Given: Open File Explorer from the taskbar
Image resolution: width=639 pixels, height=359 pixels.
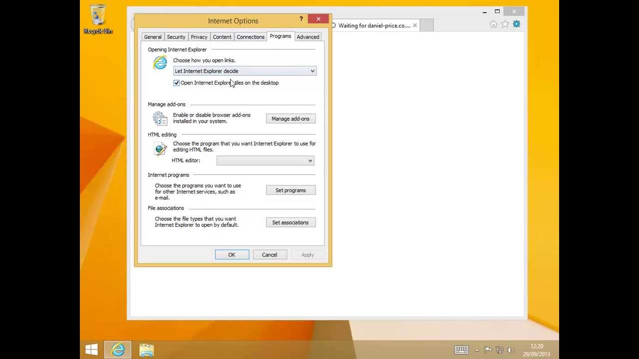Looking at the screenshot, I should pyautogui.click(x=146, y=350).
